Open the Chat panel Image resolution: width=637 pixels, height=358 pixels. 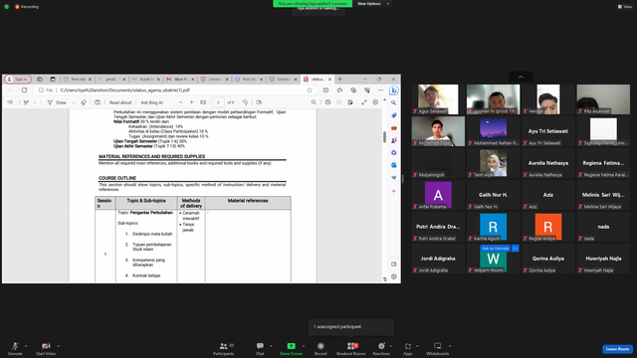260,348
